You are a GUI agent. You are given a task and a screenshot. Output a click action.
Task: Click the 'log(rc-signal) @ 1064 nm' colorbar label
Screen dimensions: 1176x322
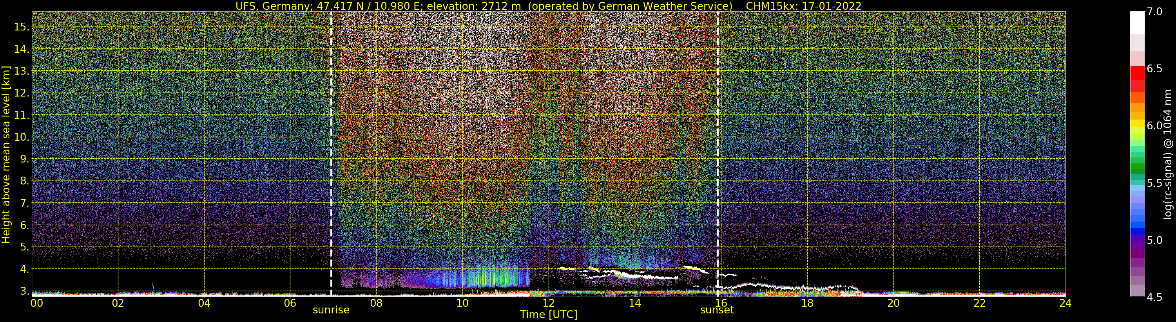tap(1167, 154)
